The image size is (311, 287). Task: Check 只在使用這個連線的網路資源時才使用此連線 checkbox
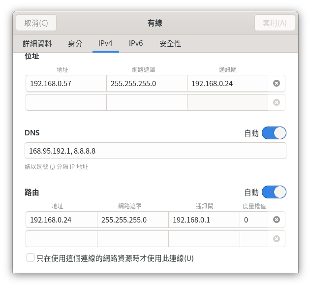(31, 258)
